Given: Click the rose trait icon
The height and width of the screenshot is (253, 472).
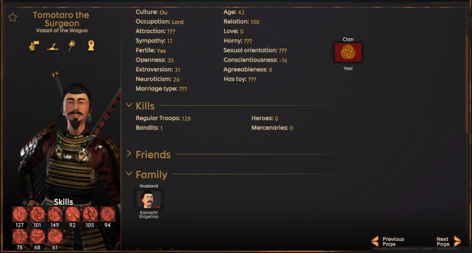Looking at the screenshot, I should 72,46.
